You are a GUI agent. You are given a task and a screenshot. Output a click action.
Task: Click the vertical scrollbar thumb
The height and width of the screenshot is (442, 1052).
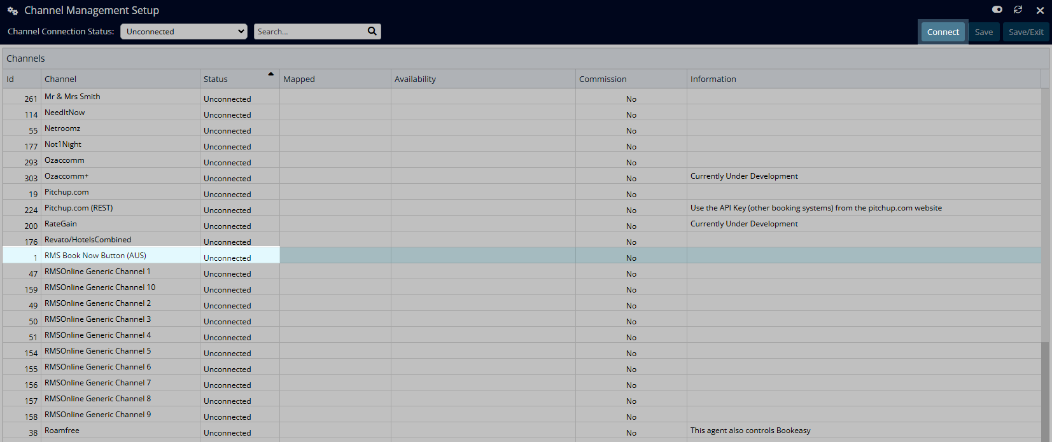coord(1045,391)
